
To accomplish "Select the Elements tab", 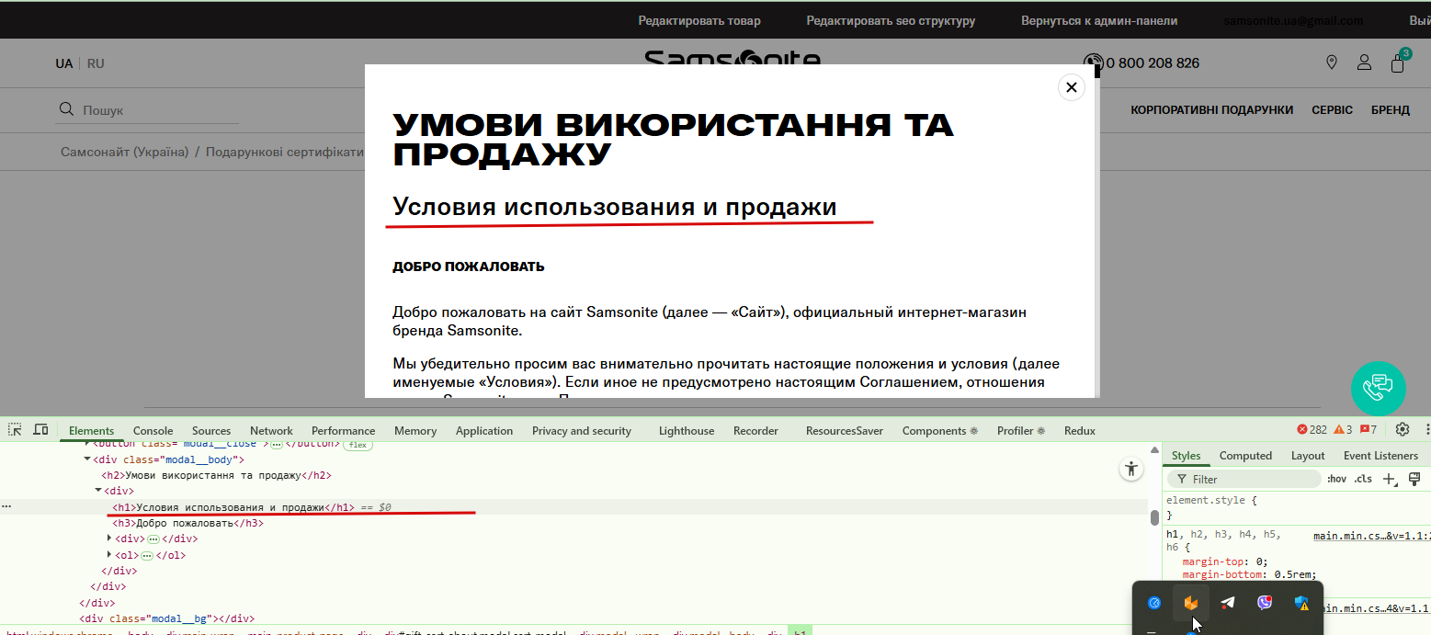I will pos(91,430).
